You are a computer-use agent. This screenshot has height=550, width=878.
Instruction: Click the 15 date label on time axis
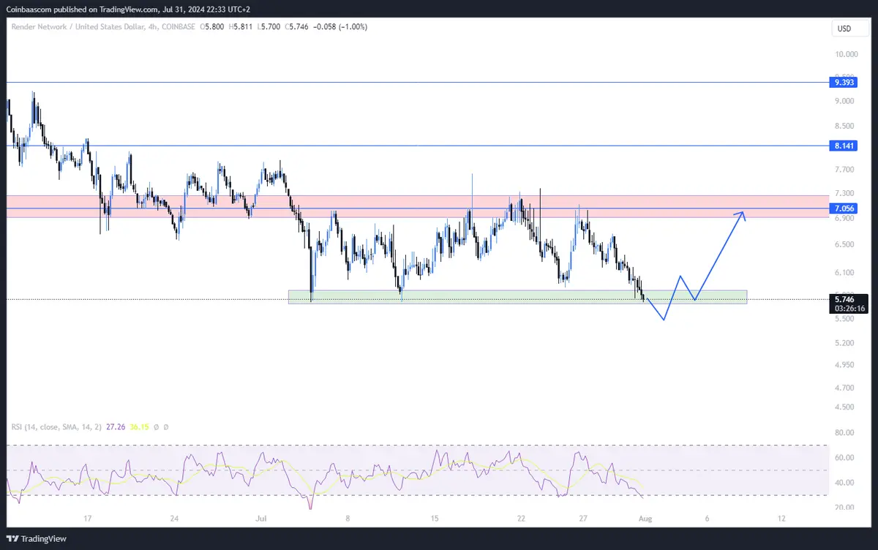(435, 519)
